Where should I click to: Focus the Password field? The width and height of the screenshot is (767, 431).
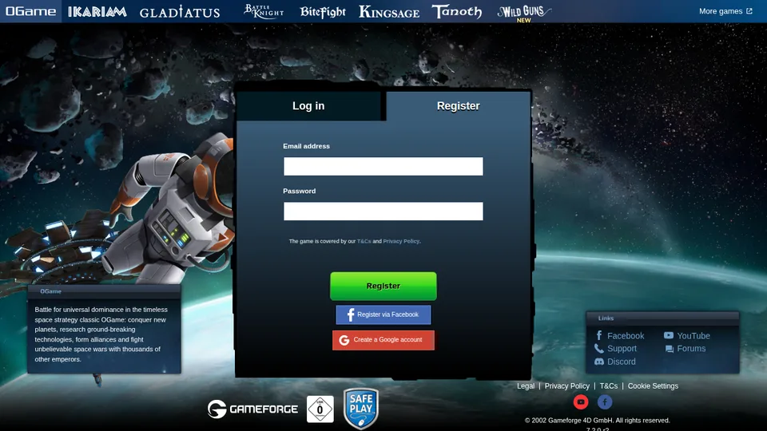pyautogui.click(x=383, y=211)
